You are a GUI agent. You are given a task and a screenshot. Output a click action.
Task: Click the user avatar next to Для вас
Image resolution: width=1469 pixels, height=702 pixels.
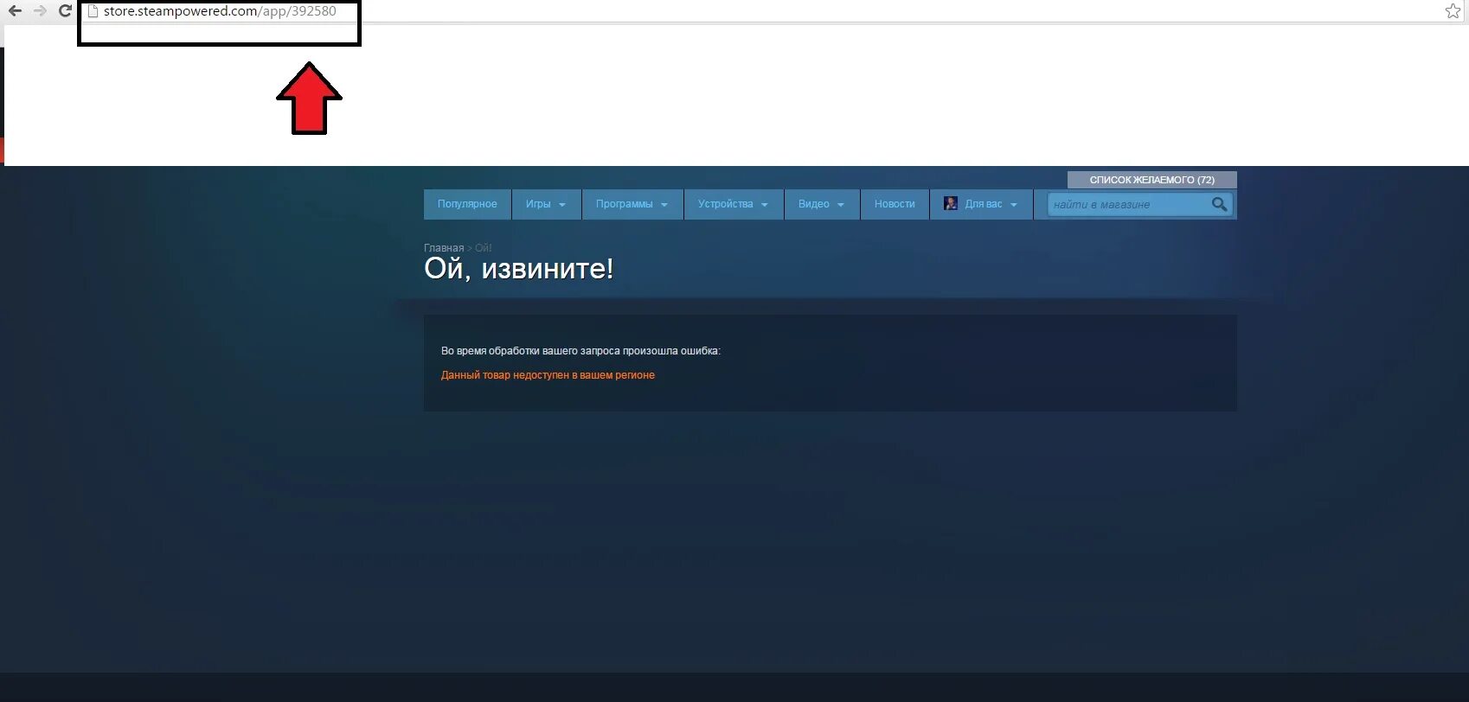click(951, 203)
